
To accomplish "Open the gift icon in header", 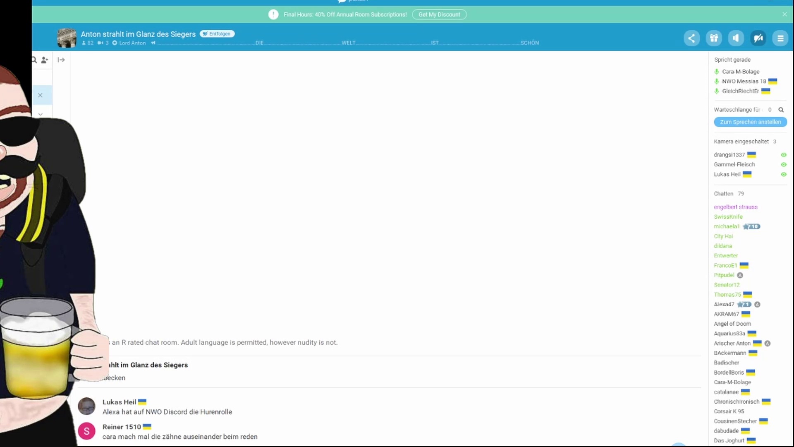I will [714, 38].
